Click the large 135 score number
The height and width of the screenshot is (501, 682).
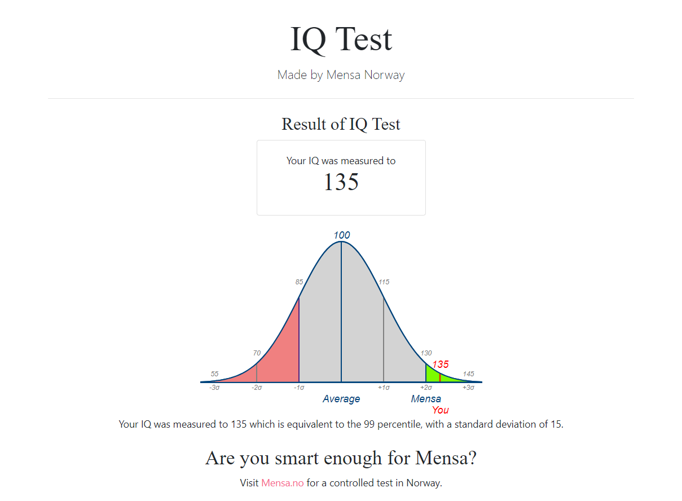(341, 182)
